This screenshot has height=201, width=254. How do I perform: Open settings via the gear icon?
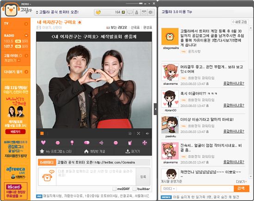click(151, 12)
